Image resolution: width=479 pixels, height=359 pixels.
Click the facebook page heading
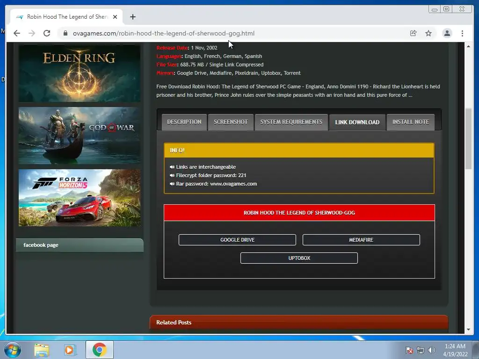tap(41, 245)
